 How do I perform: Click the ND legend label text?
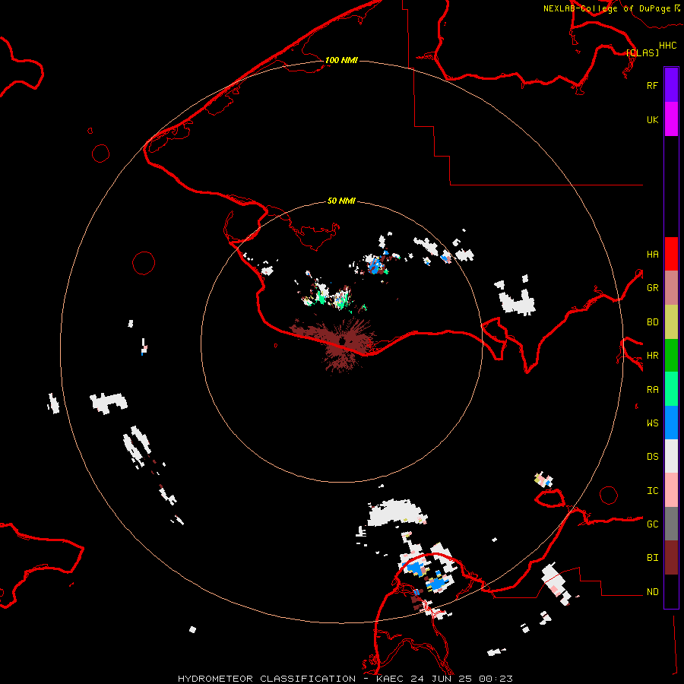tap(652, 592)
